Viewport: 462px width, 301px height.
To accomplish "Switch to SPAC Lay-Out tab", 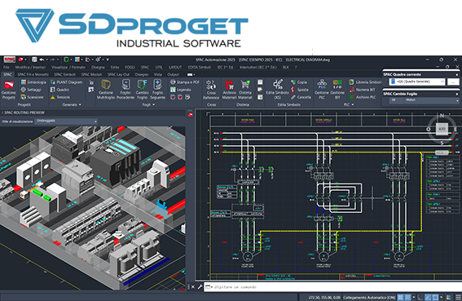I will (118, 74).
